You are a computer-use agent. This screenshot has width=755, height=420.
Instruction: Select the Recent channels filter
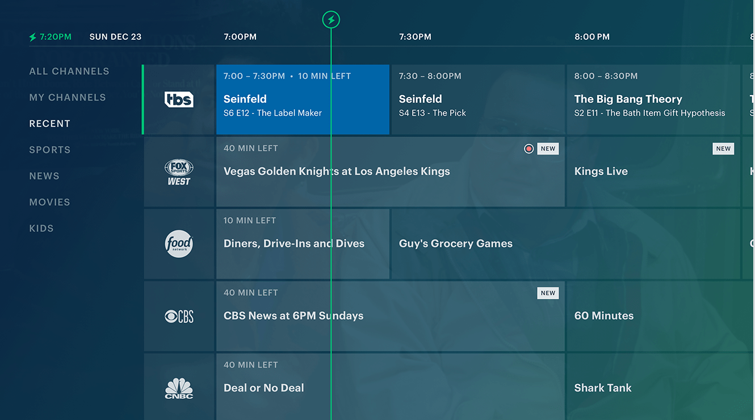[x=50, y=124]
